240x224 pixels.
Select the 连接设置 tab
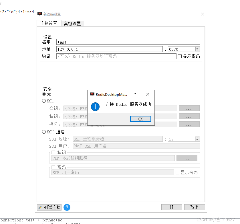tap(49, 23)
